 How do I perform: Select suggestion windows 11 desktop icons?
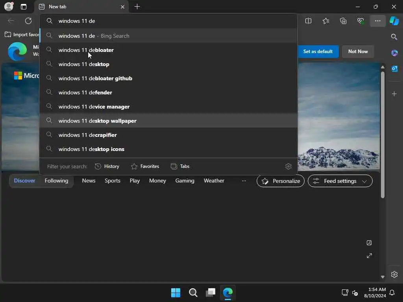(x=168, y=149)
